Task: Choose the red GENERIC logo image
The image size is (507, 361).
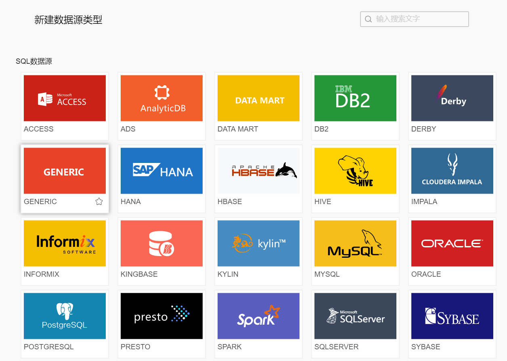Action: tap(65, 171)
